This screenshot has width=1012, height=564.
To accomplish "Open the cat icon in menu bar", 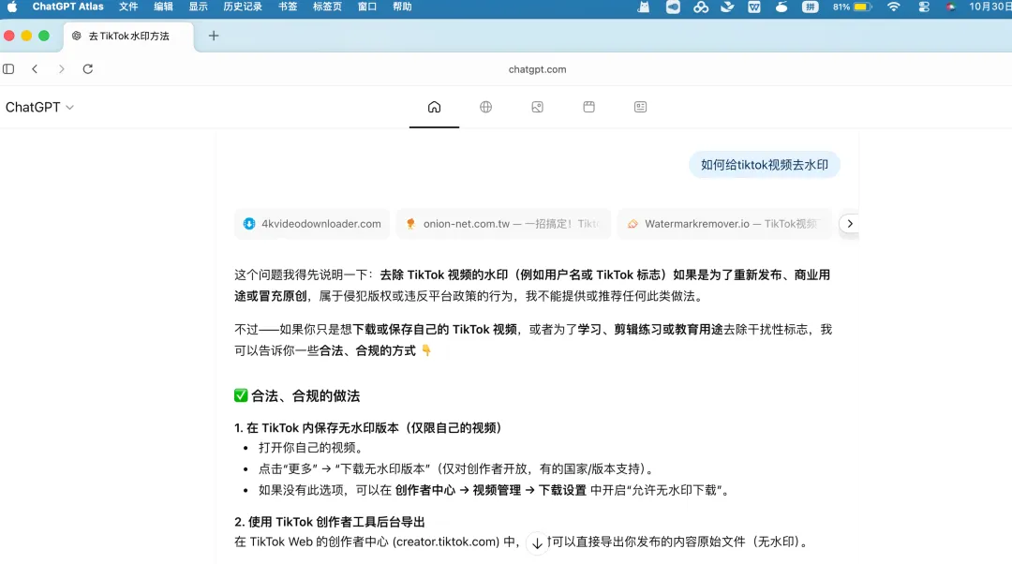I will pyautogui.click(x=644, y=7).
